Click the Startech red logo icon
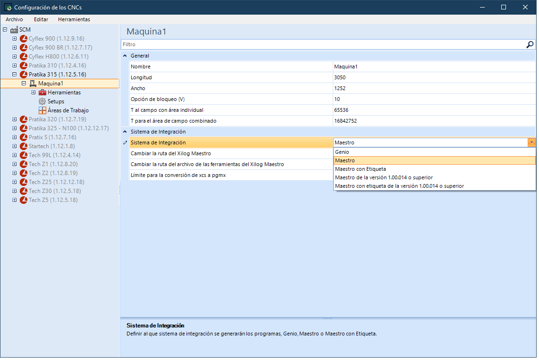This screenshot has height=360, width=539. pyautogui.click(x=24, y=146)
